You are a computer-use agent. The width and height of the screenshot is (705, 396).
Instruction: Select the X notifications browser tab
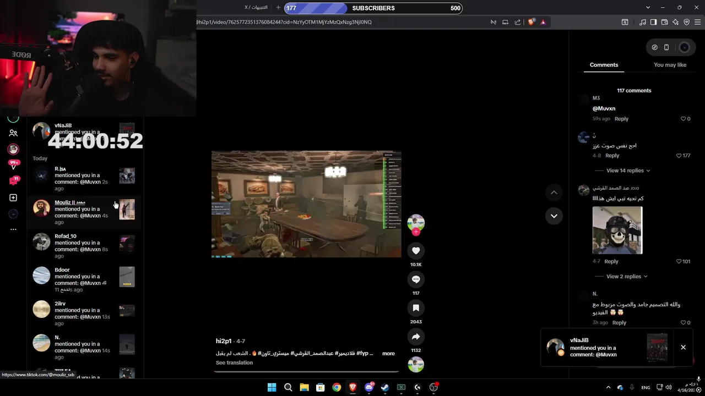coord(256,8)
